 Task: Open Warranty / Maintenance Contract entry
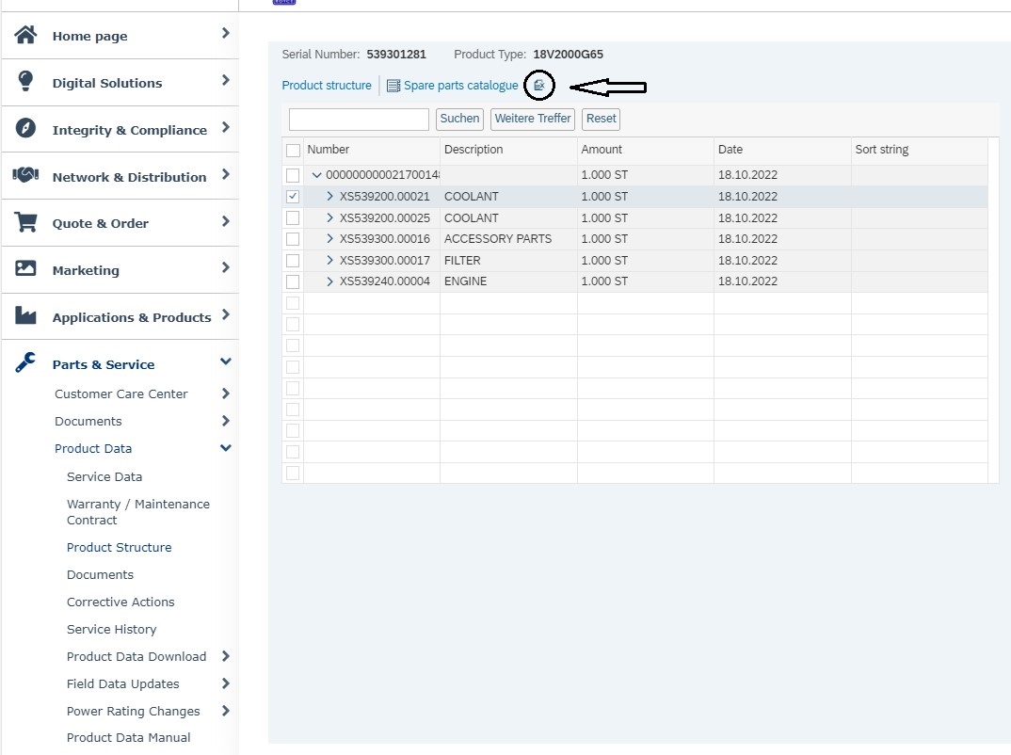tap(138, 512)
